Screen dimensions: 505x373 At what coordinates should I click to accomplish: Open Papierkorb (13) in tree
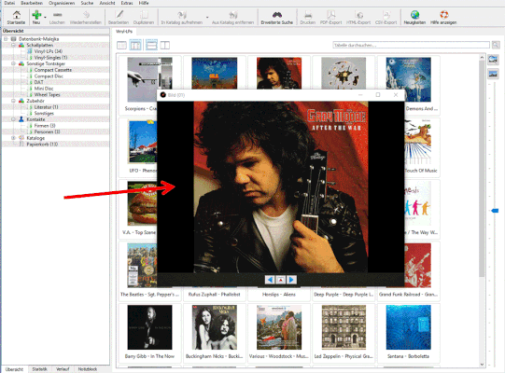pos(42,145)
